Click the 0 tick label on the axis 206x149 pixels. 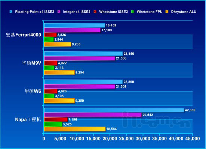[x=44, y=139]
